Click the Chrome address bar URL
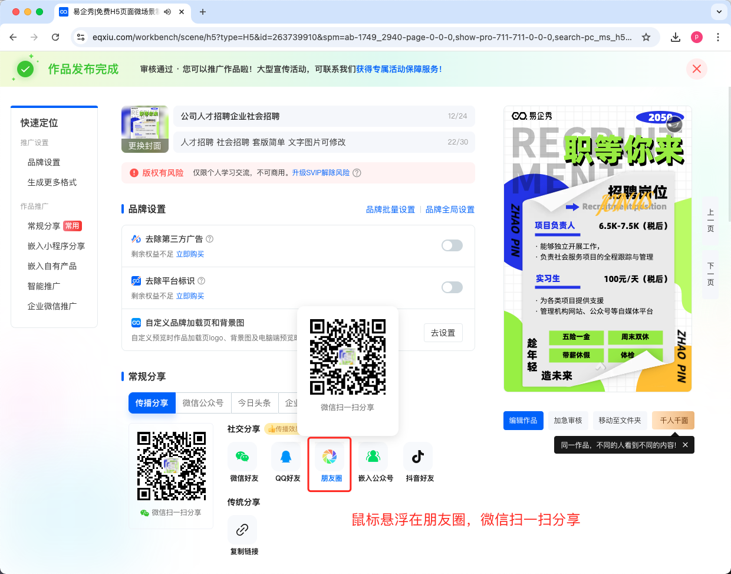The image size is (731, 574). click(x=361, y=37)
